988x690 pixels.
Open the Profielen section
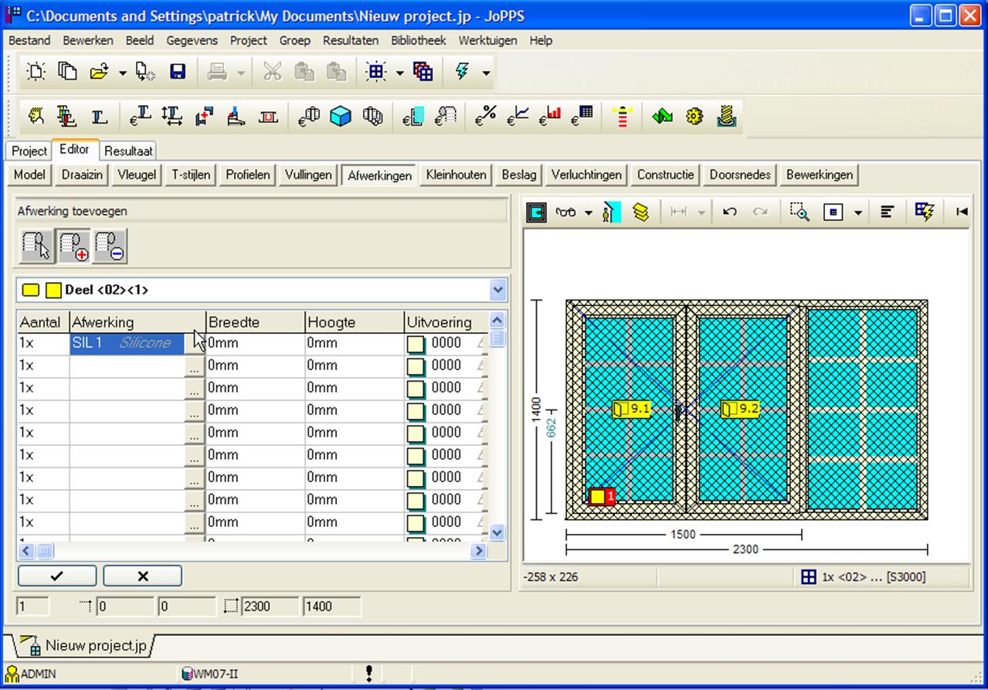pyautogui.click(x=248, y=175)
